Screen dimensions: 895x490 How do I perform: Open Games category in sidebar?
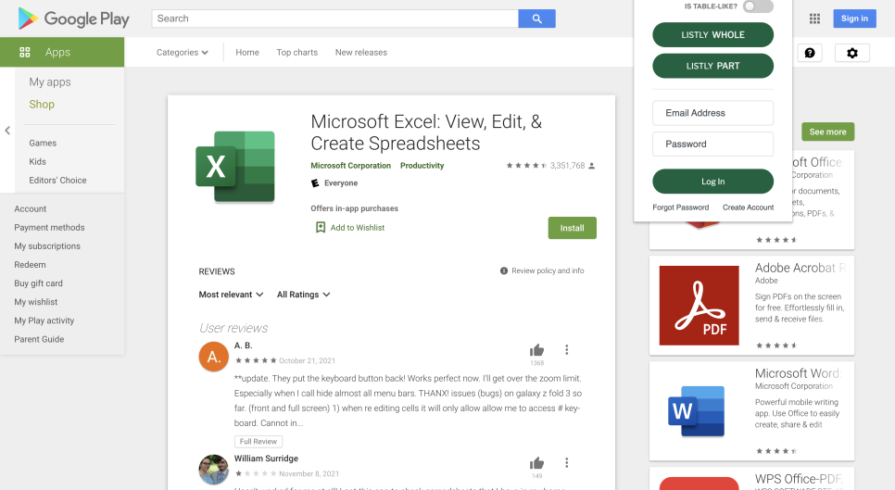coord(43,144)
